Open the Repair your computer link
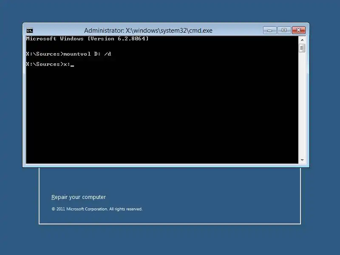The image size is (340, 255). 79,197
